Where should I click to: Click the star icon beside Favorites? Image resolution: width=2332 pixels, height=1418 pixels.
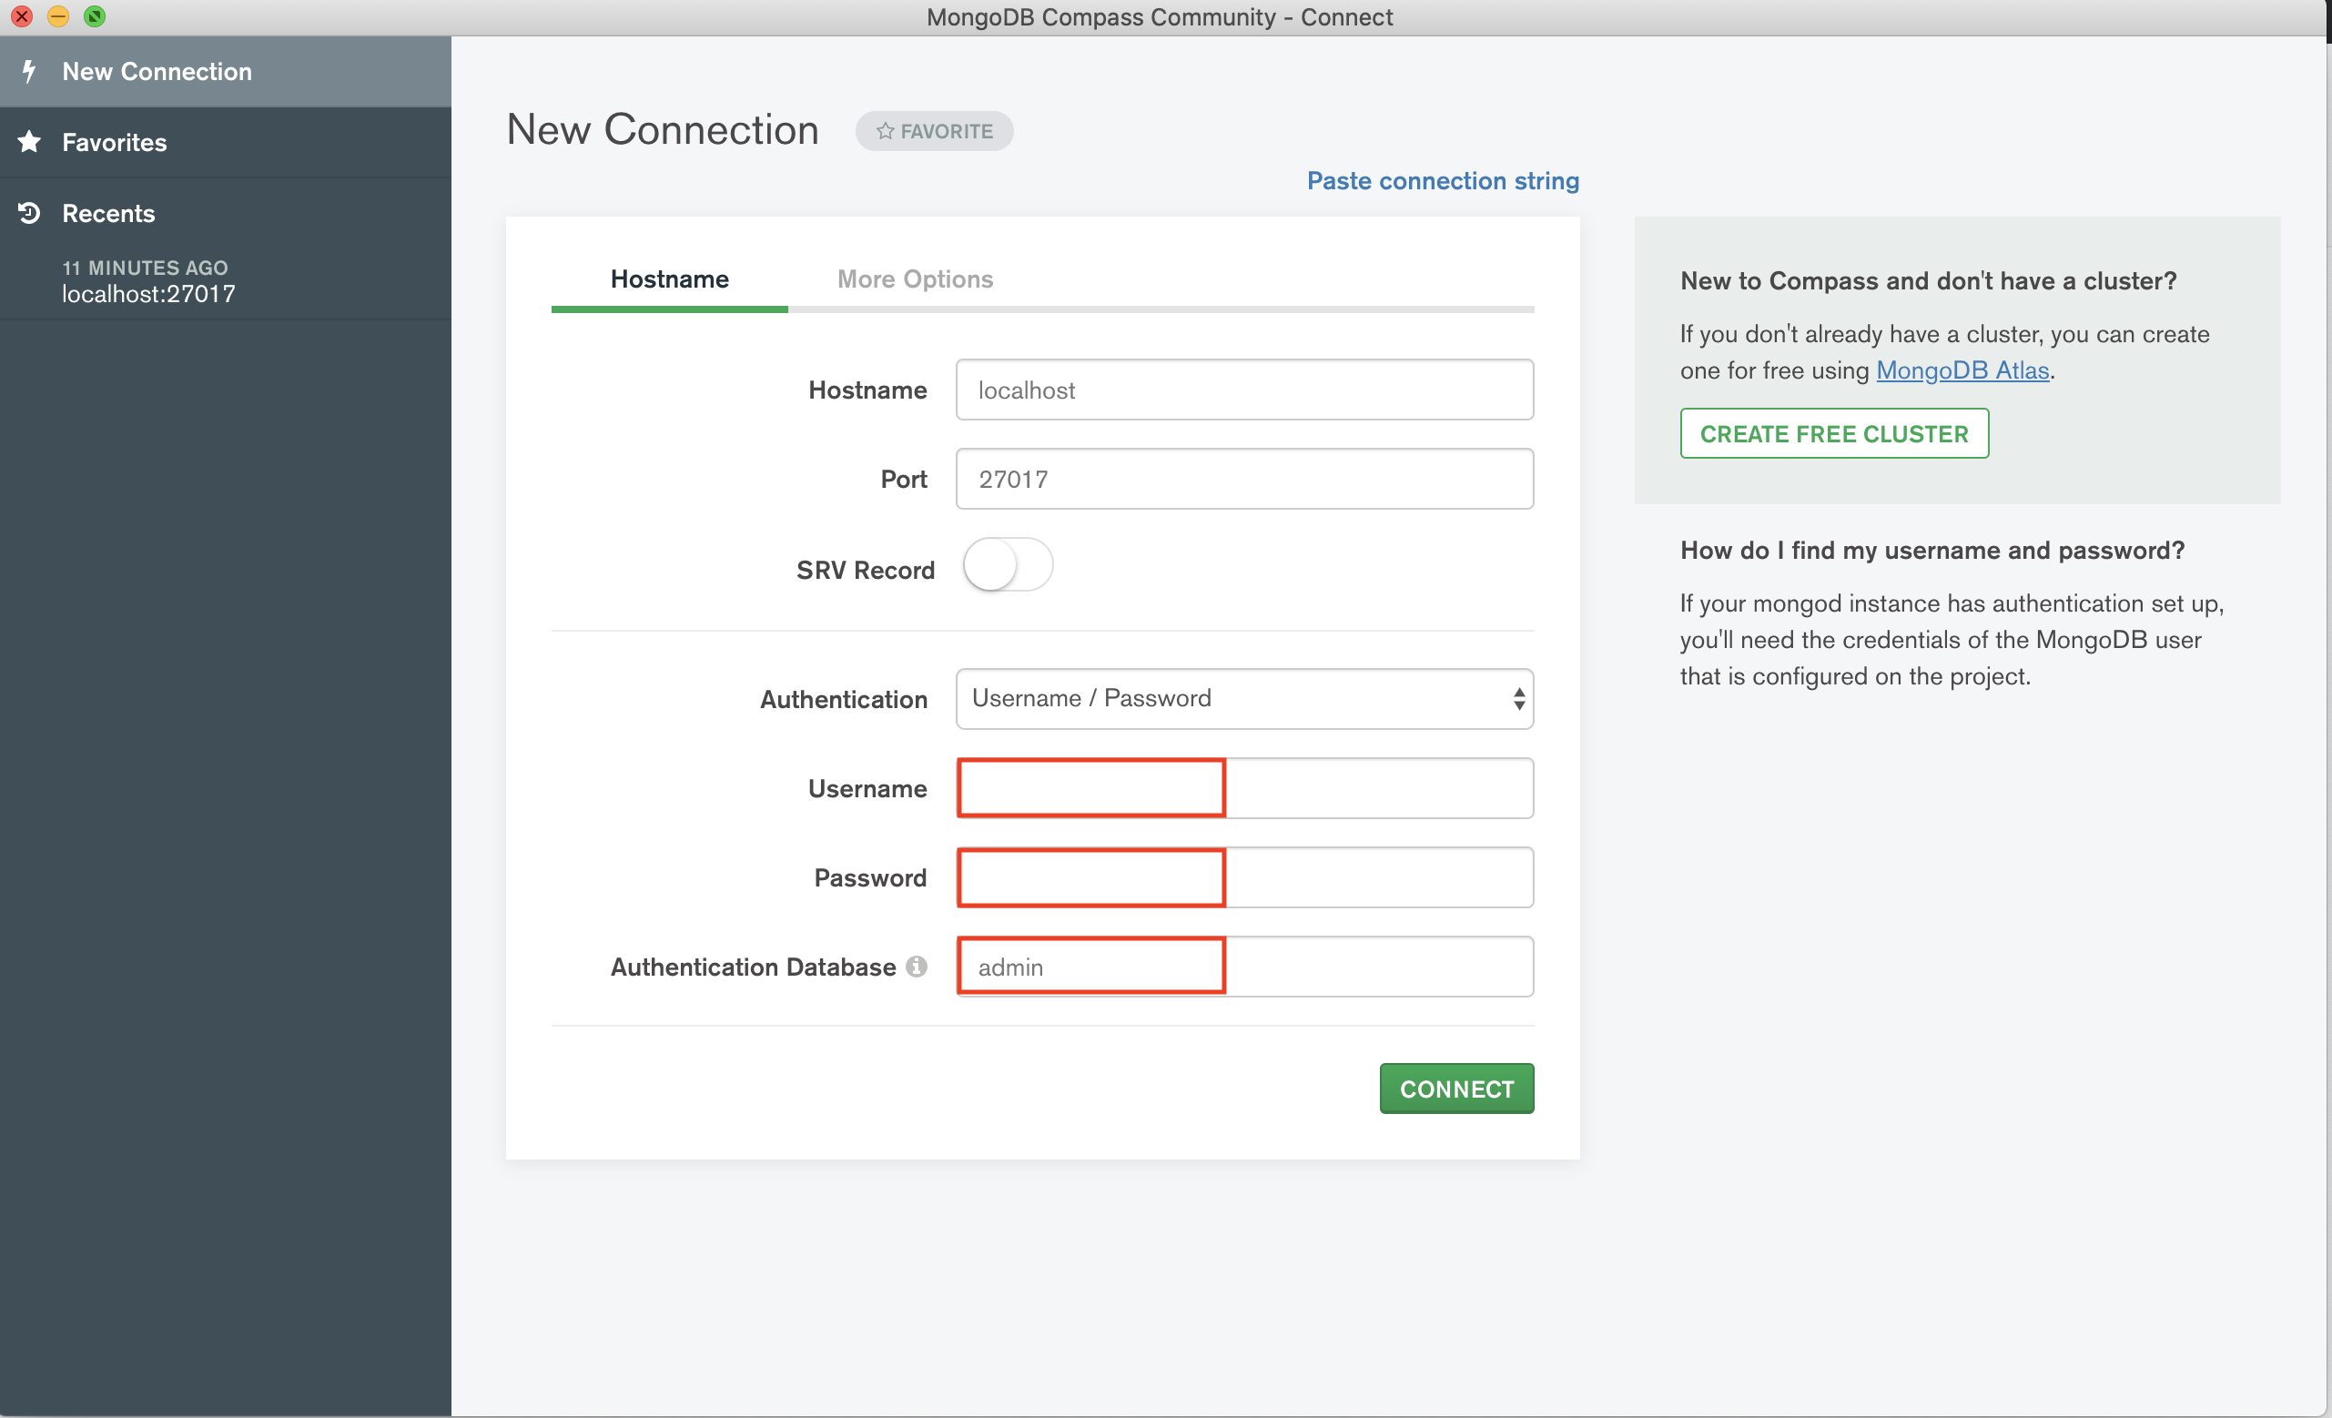click(29, 142)
